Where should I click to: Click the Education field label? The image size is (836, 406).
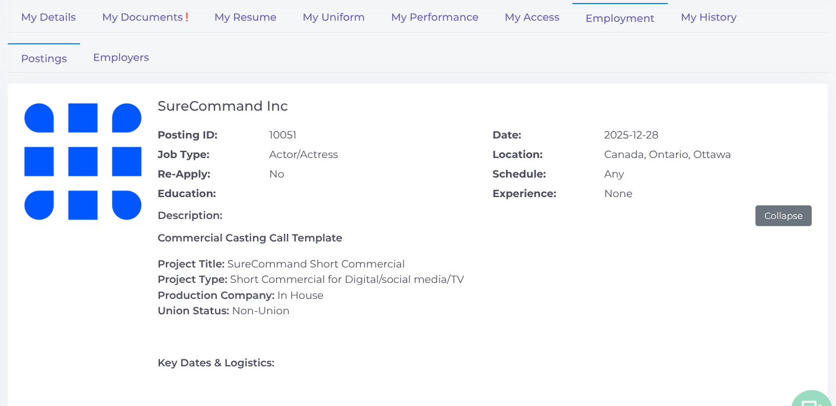coord(187,194)
